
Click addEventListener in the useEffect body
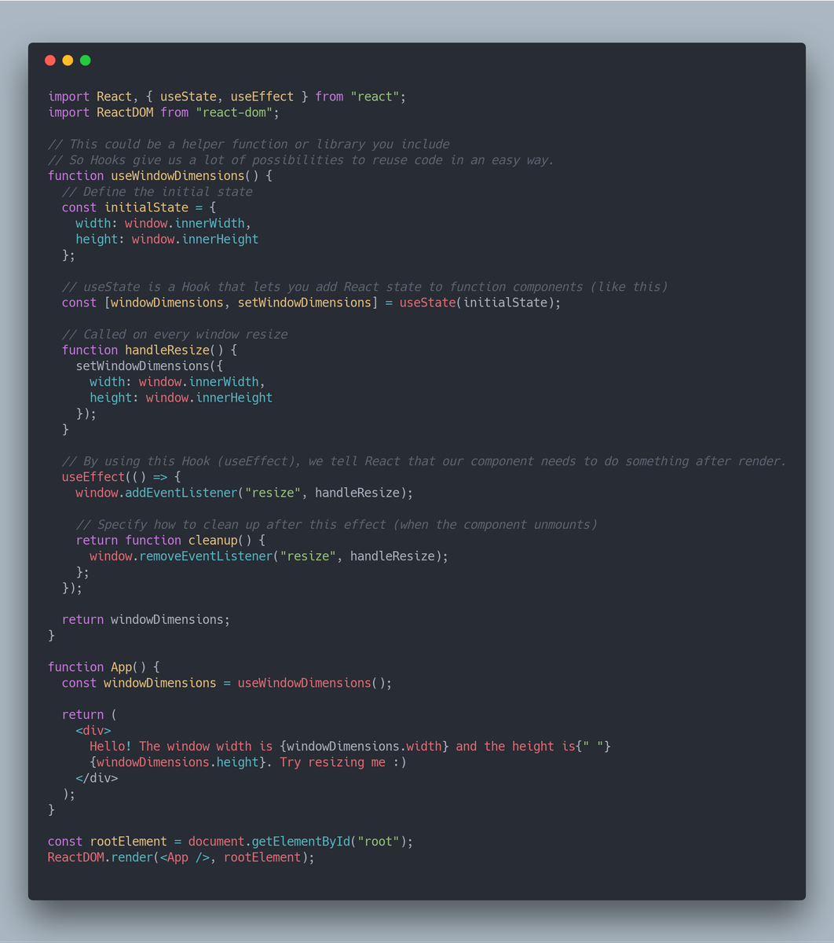click(181, 493)
